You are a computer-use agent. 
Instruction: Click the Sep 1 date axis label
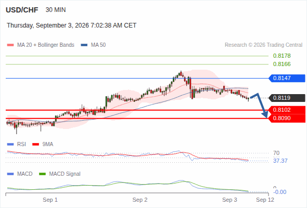point(50,200)
